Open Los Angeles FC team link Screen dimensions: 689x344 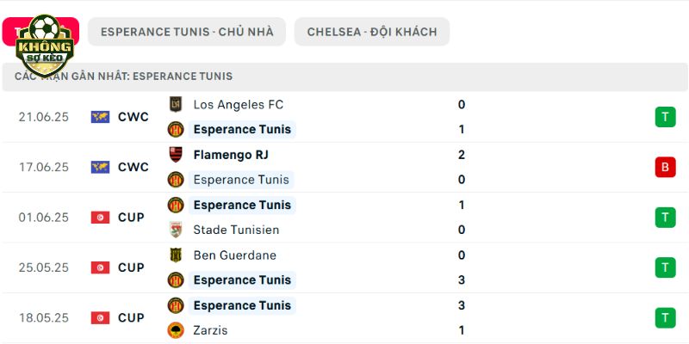(x=239, y=104)
